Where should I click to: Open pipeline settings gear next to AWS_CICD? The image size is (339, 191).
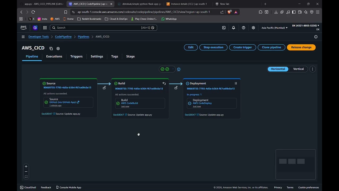point(58,49)
